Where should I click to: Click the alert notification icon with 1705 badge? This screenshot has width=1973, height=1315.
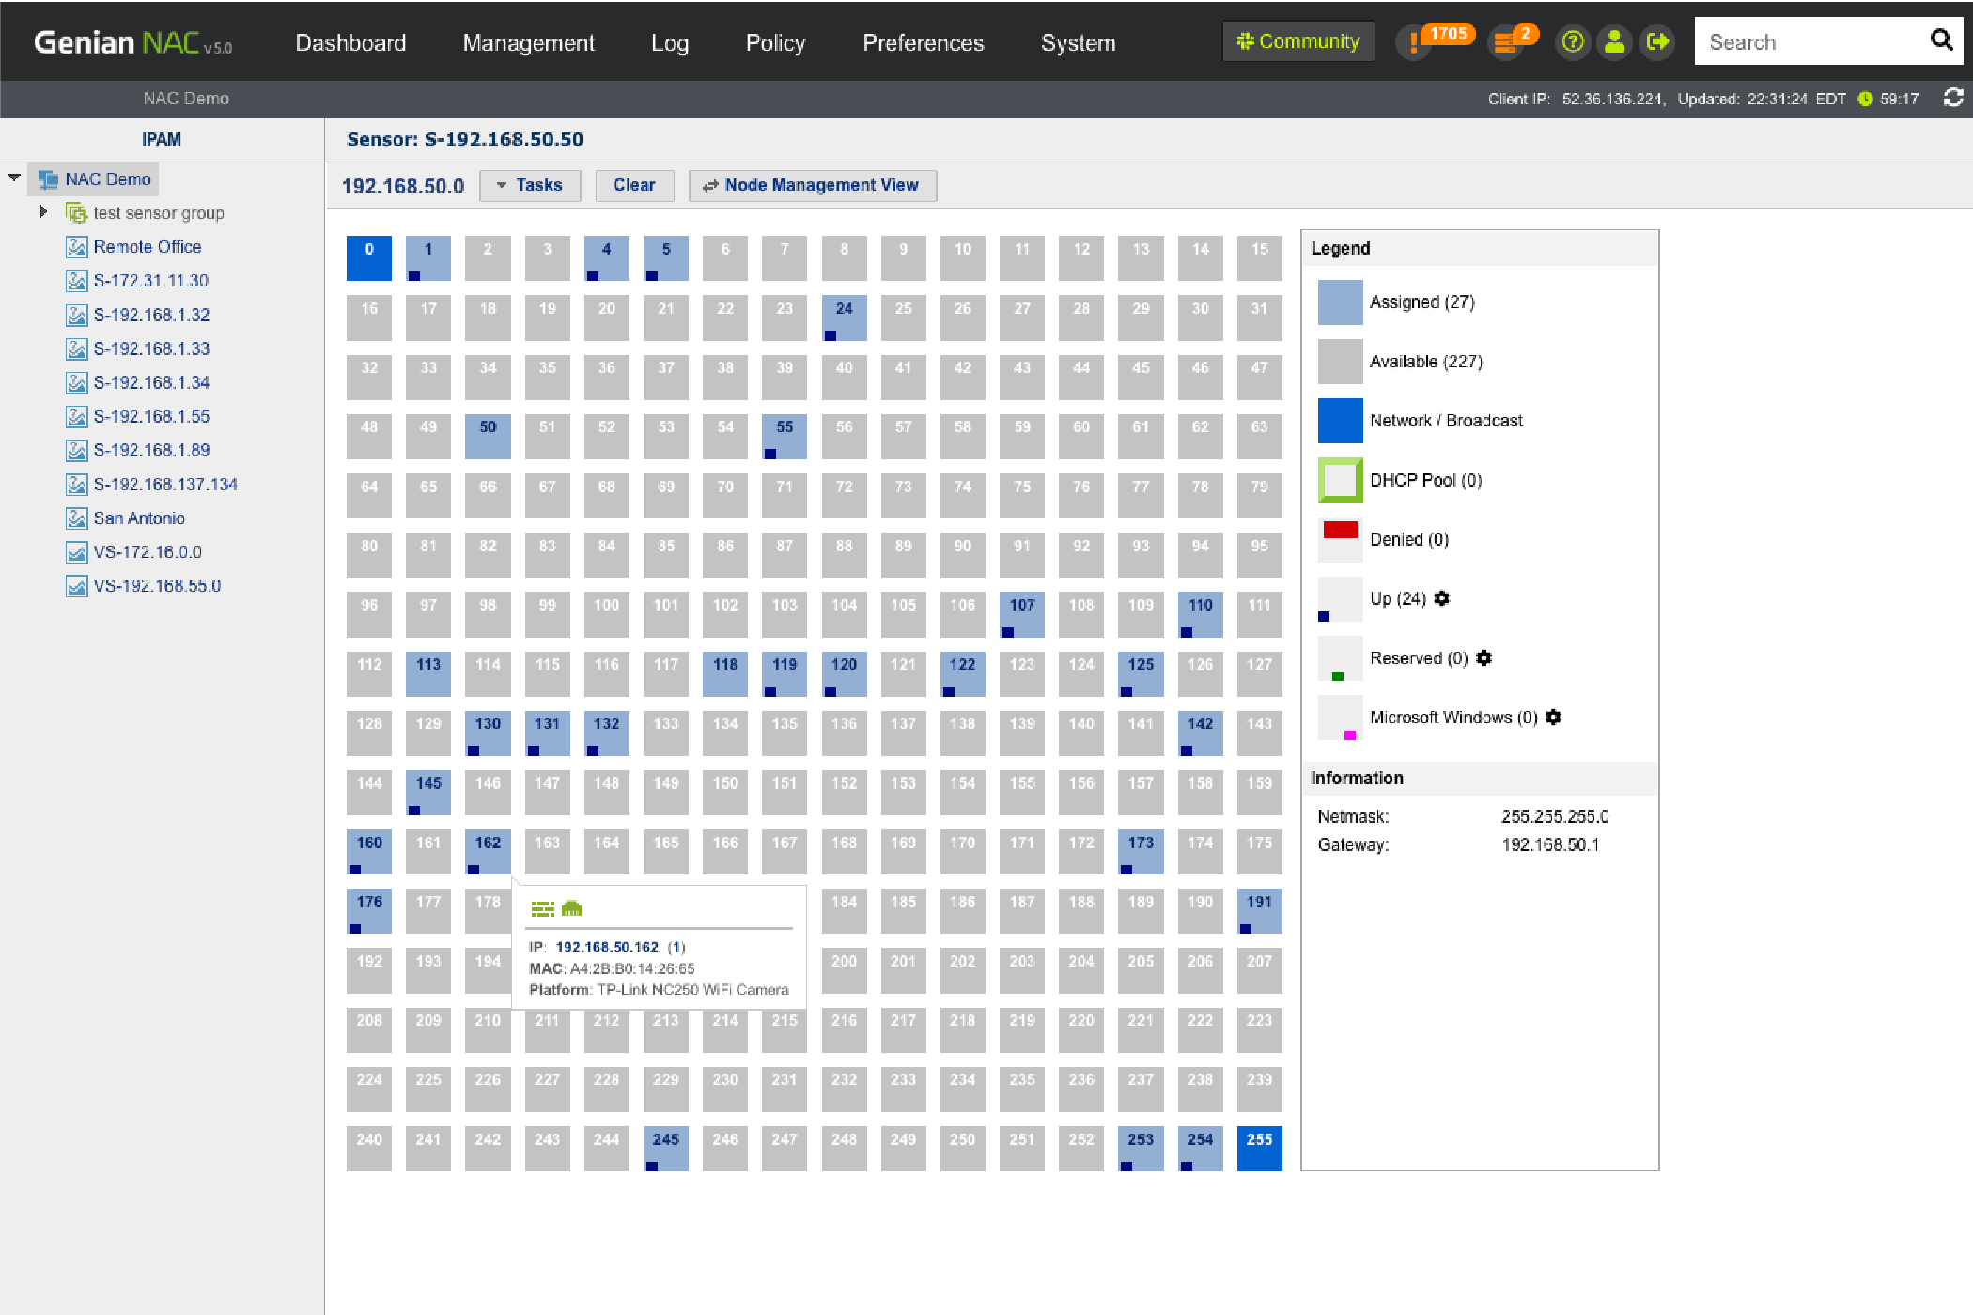click(x=1414, y=42)
